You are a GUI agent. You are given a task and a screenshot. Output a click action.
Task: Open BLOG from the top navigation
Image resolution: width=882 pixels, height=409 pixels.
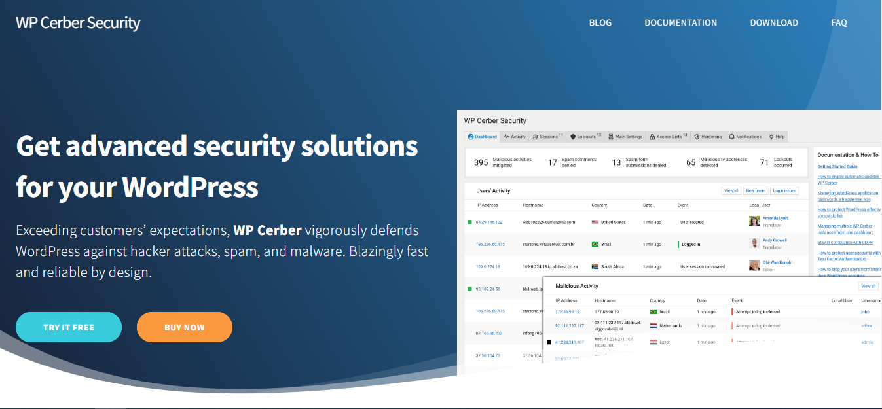[600, 22]
